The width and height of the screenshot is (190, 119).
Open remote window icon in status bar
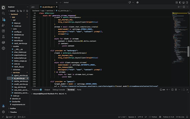tap(3, 117)
